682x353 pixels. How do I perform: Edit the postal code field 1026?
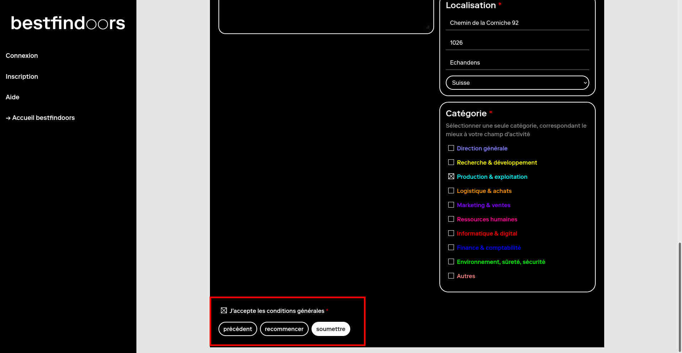click(x=517, y=43)
